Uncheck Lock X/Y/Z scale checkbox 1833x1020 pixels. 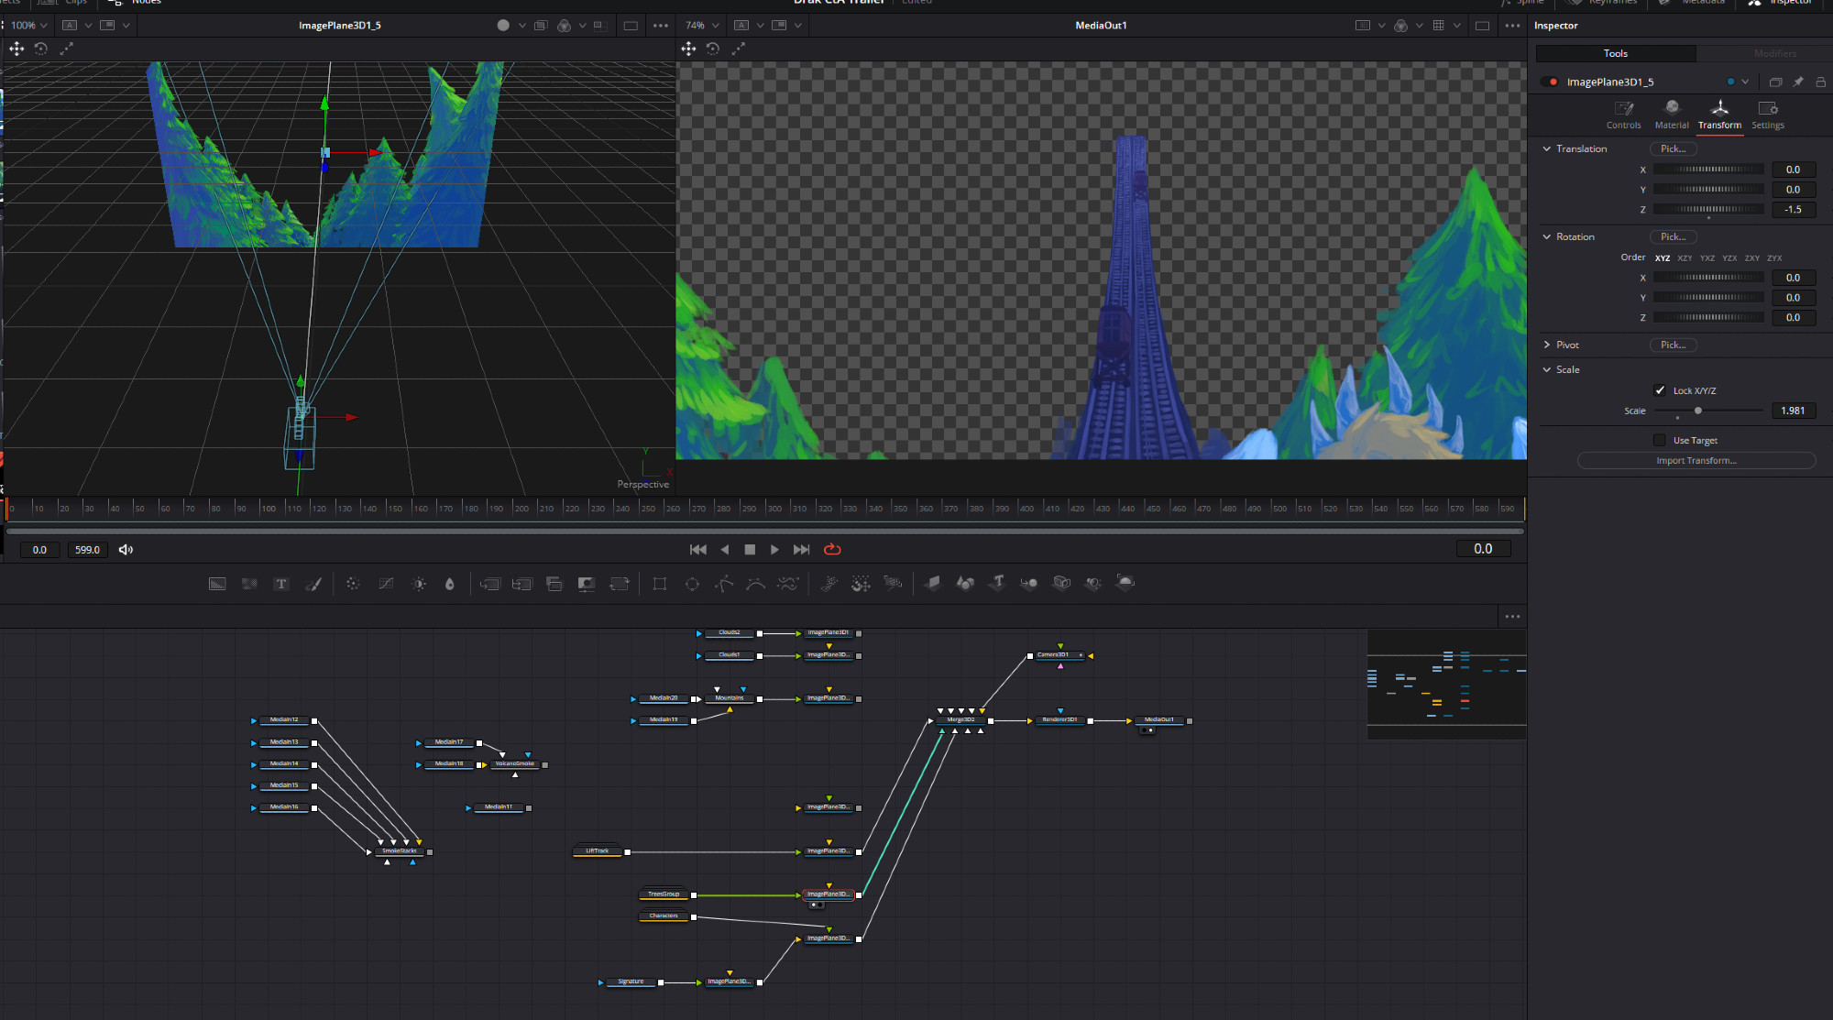[x=1660, y=390]
